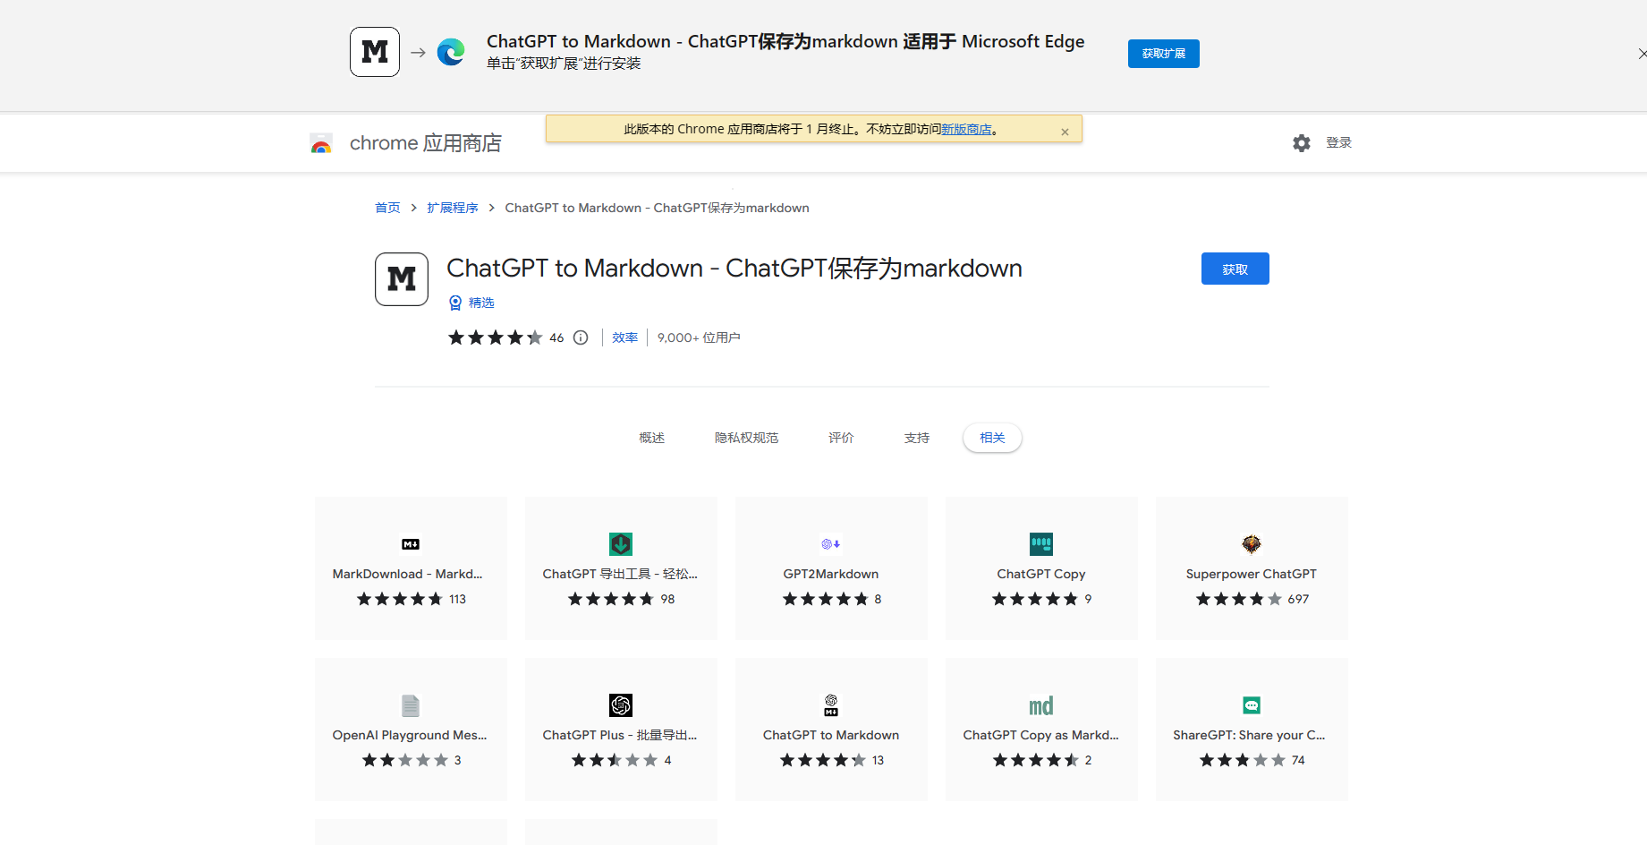Go to 扩展程序 in the breadcrumb
Image resolution: width=1647 pixels, height=845 pixels.
coord(453,208)
